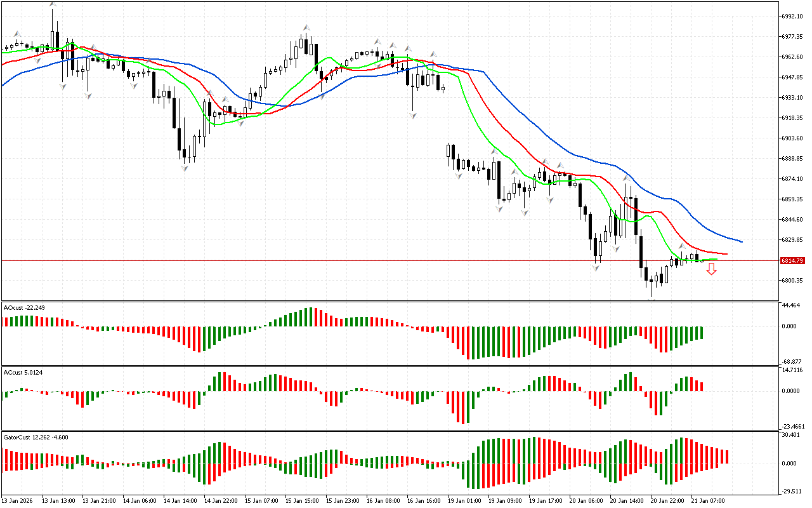Viewport: 812px width, 508px height.
Task: Click the 16 Jan 16:00 time label
Action: [x=424, y=501]
